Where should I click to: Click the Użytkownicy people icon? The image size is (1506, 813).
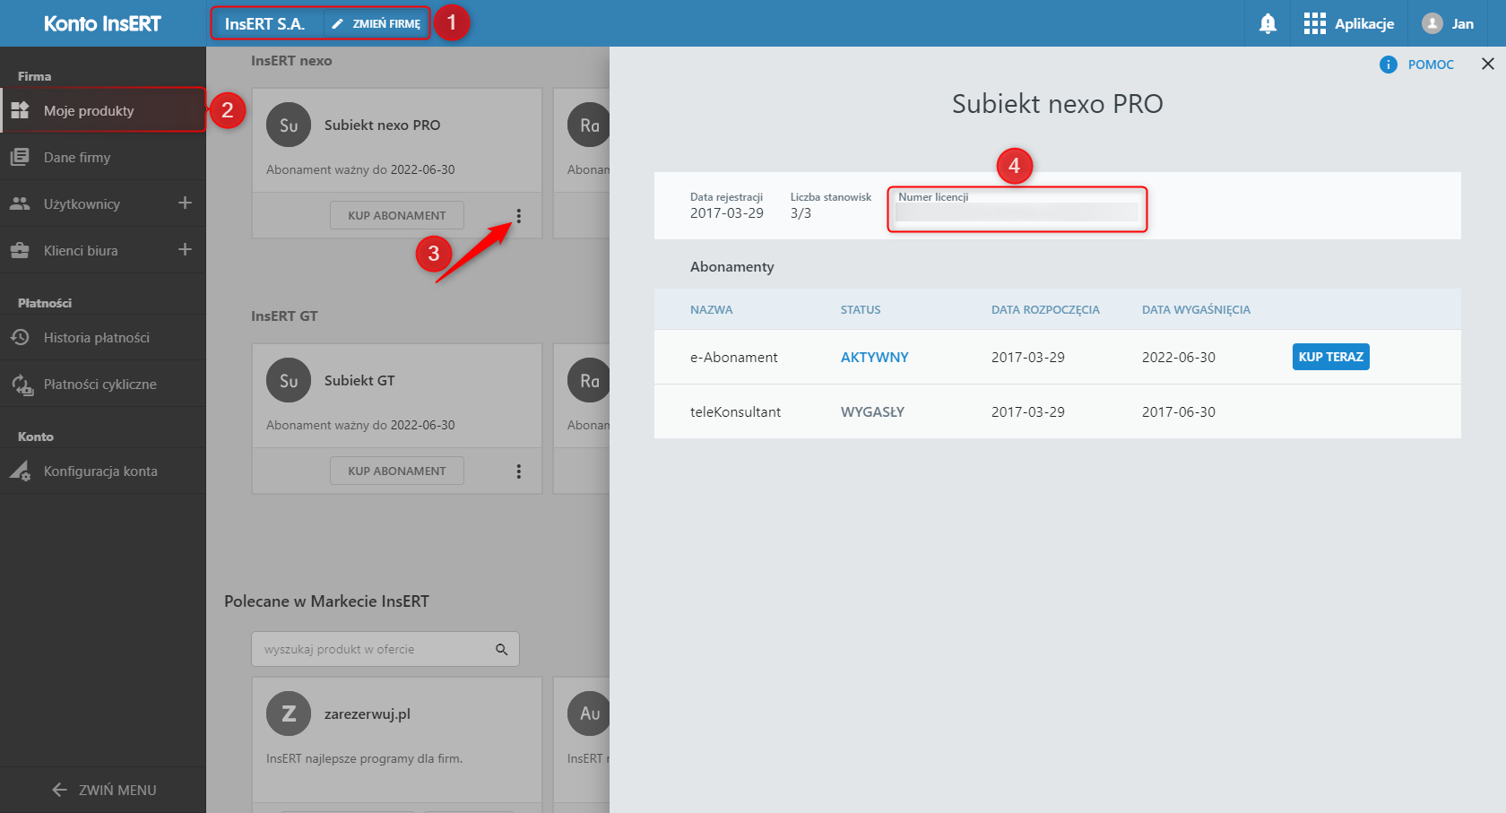pos(20,203)
